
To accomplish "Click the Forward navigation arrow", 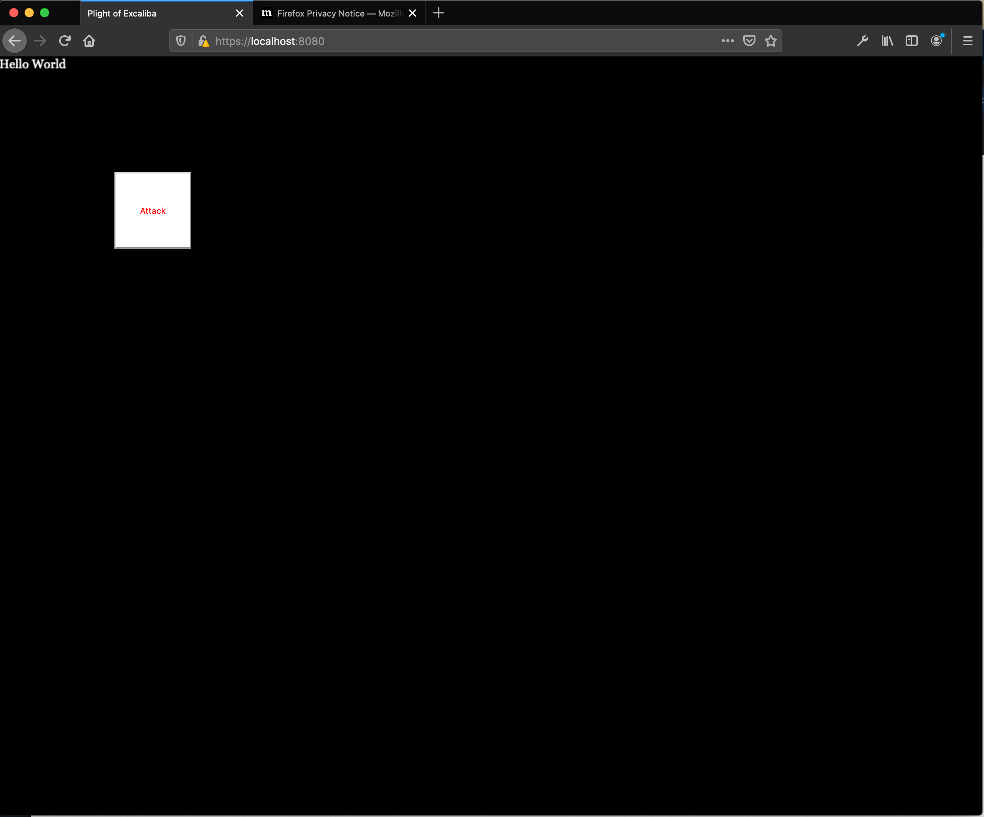I will 40,41.
